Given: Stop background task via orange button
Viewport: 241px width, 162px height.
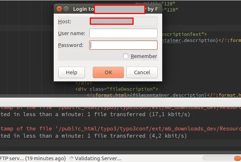Looking at the screenshot, I should click(237, 158).
